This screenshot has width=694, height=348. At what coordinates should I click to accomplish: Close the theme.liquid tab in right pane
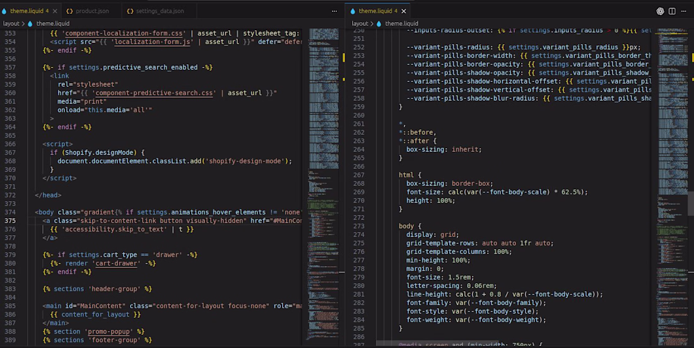pyautogui.click(x=403, y=11)
